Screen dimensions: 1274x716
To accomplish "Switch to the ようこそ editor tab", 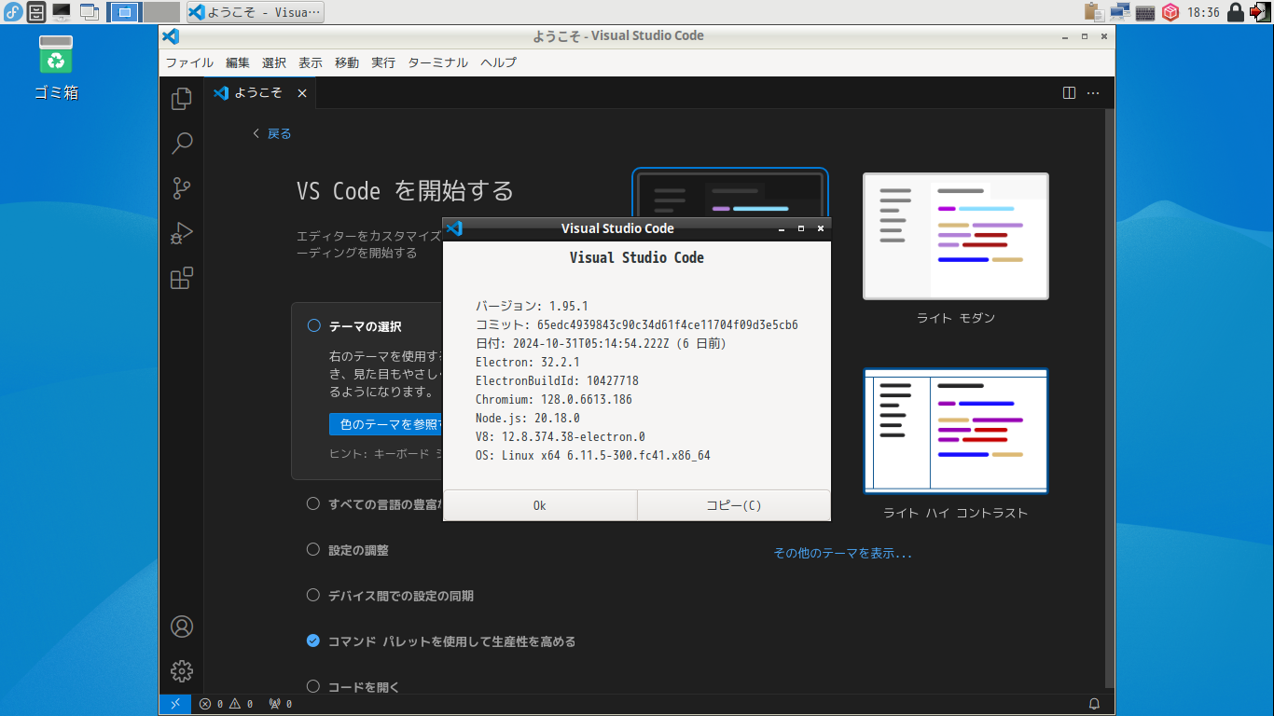I will 258,93.
